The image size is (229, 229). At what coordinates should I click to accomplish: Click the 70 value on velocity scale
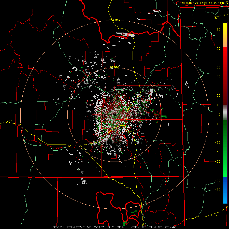(x=219, y=49)
